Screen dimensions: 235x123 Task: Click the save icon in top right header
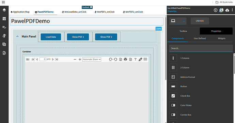click(x=221, y=10)
